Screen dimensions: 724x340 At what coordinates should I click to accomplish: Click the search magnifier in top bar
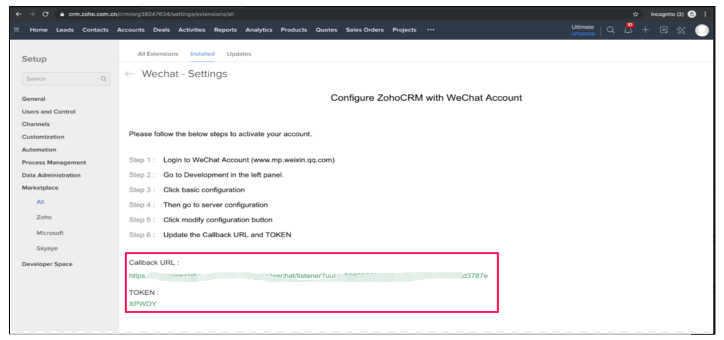pos(611,30)
